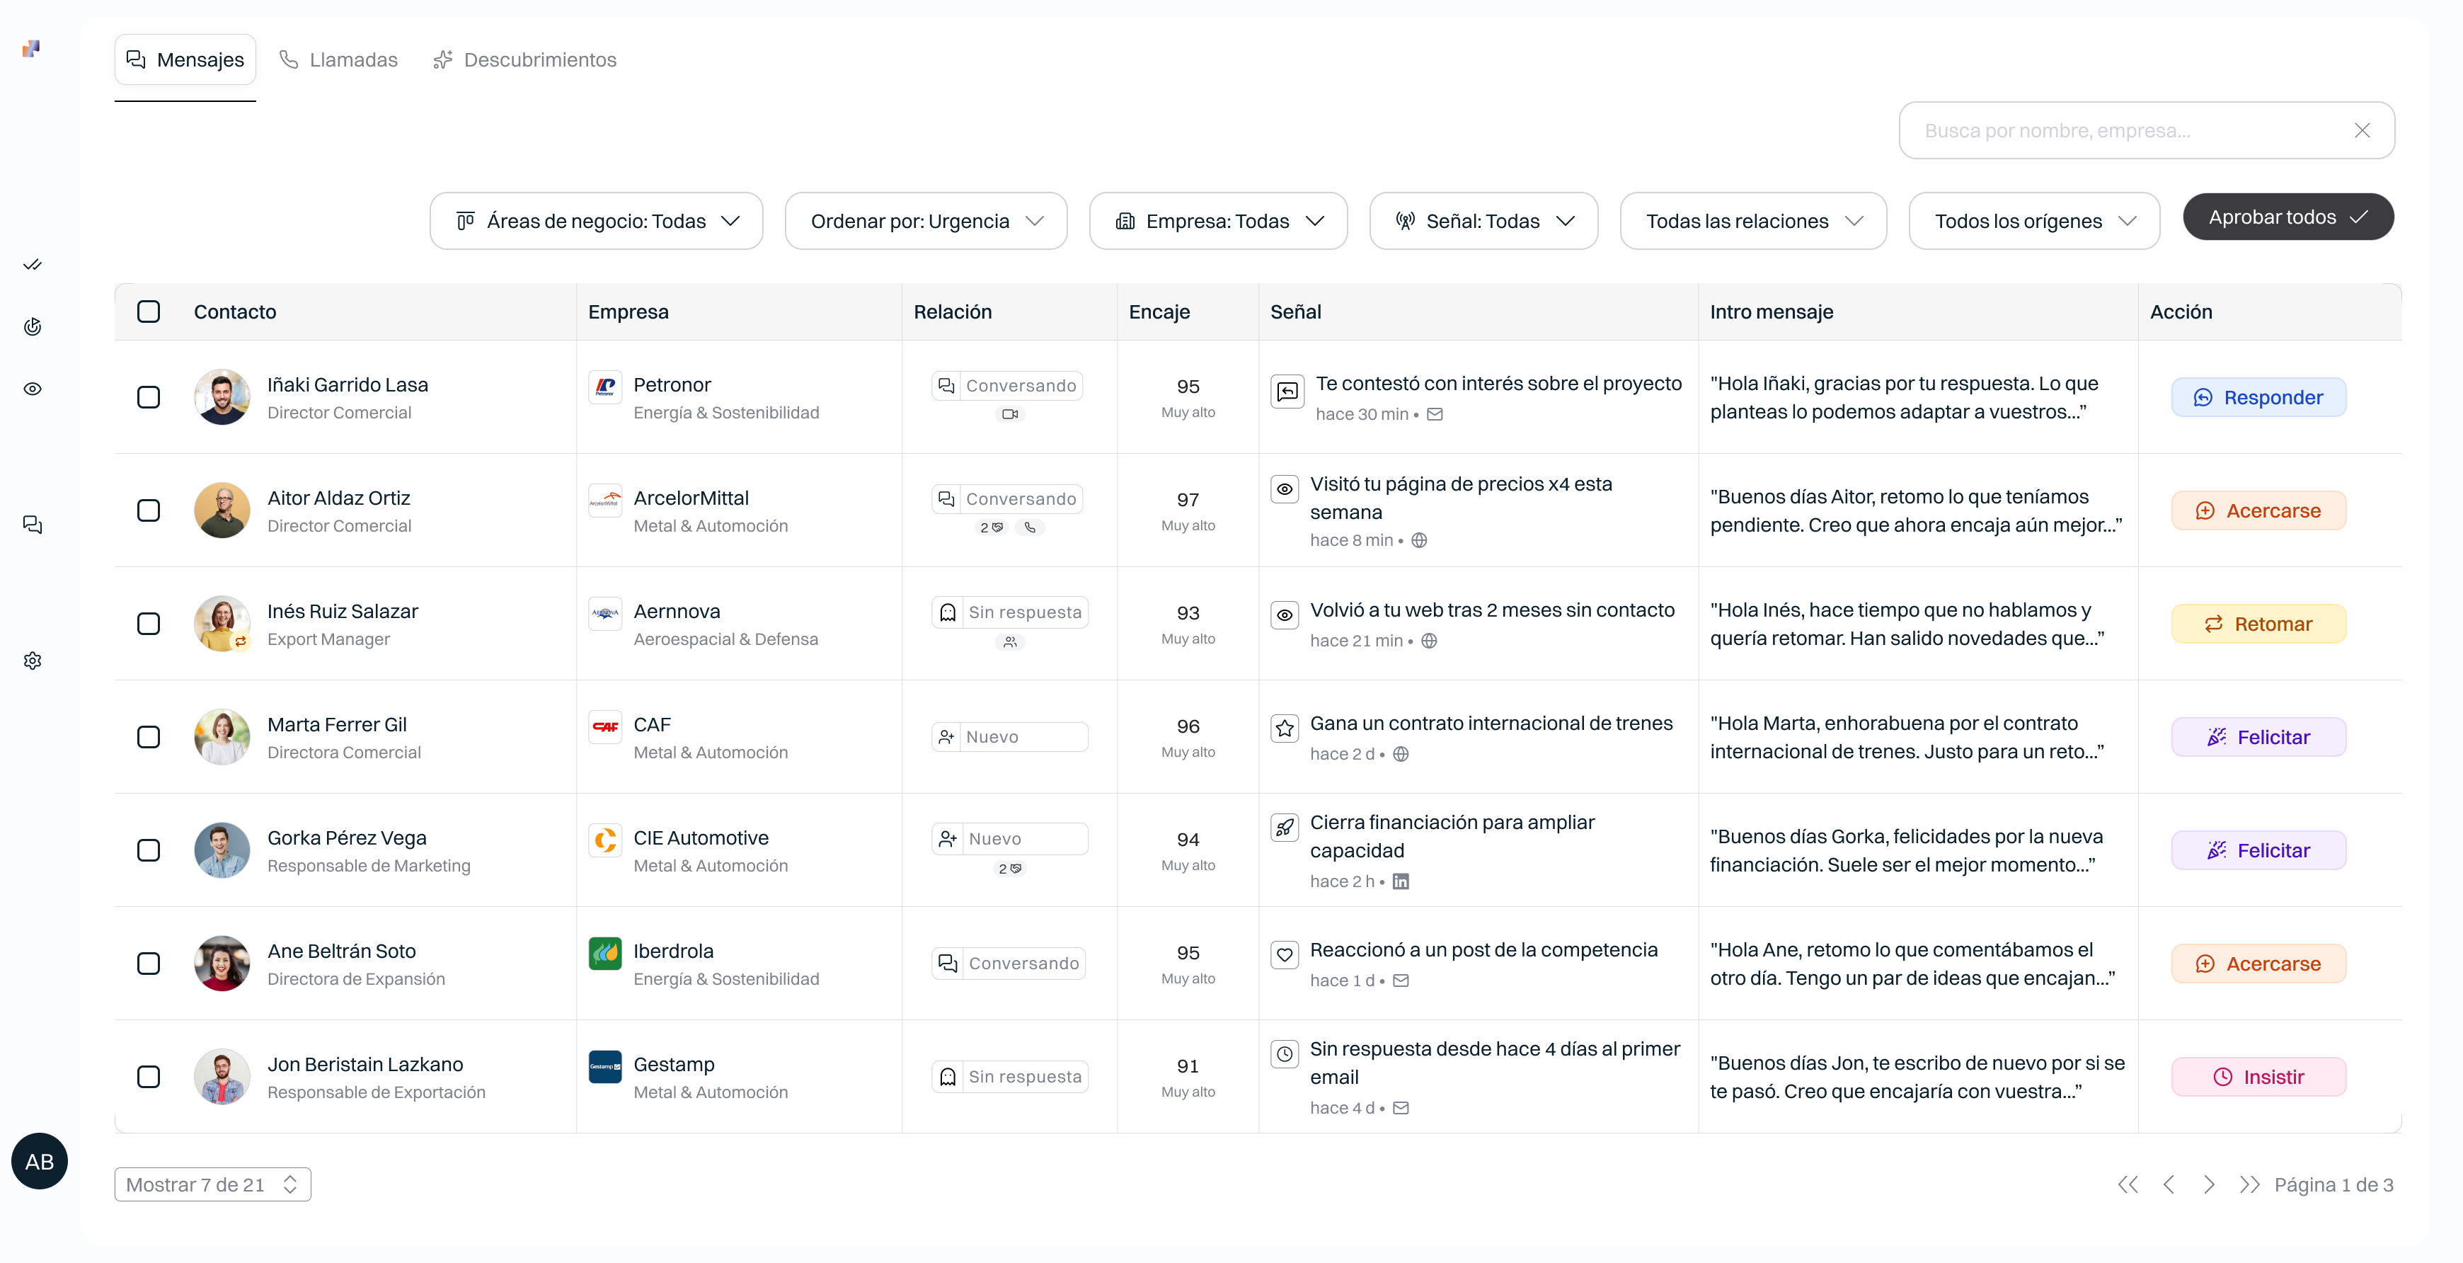2463x1263 pixels.
Task: Open the Descubrimientos tab
Action: pyautogui.click(x=525, y=59)
